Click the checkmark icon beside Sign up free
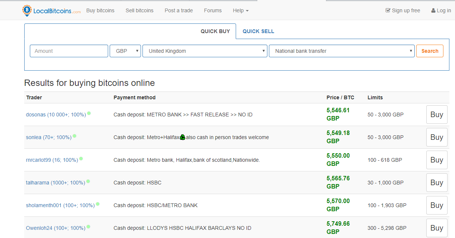This screenshot has height=238, width=455. coord(388,10)
